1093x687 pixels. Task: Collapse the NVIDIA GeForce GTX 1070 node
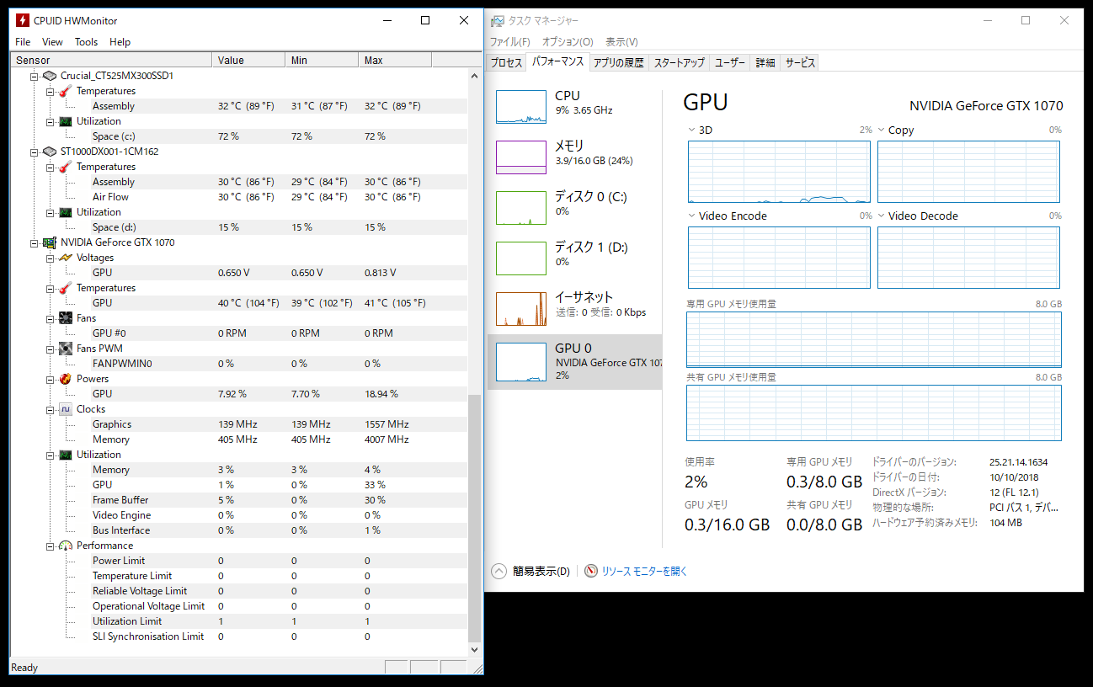pos(35,242)
